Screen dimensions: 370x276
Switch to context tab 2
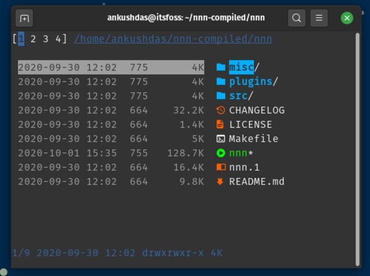click(33, 39)
